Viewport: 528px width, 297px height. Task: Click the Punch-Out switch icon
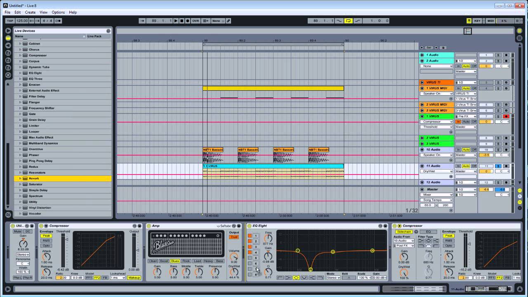click(x=357, y=21)
